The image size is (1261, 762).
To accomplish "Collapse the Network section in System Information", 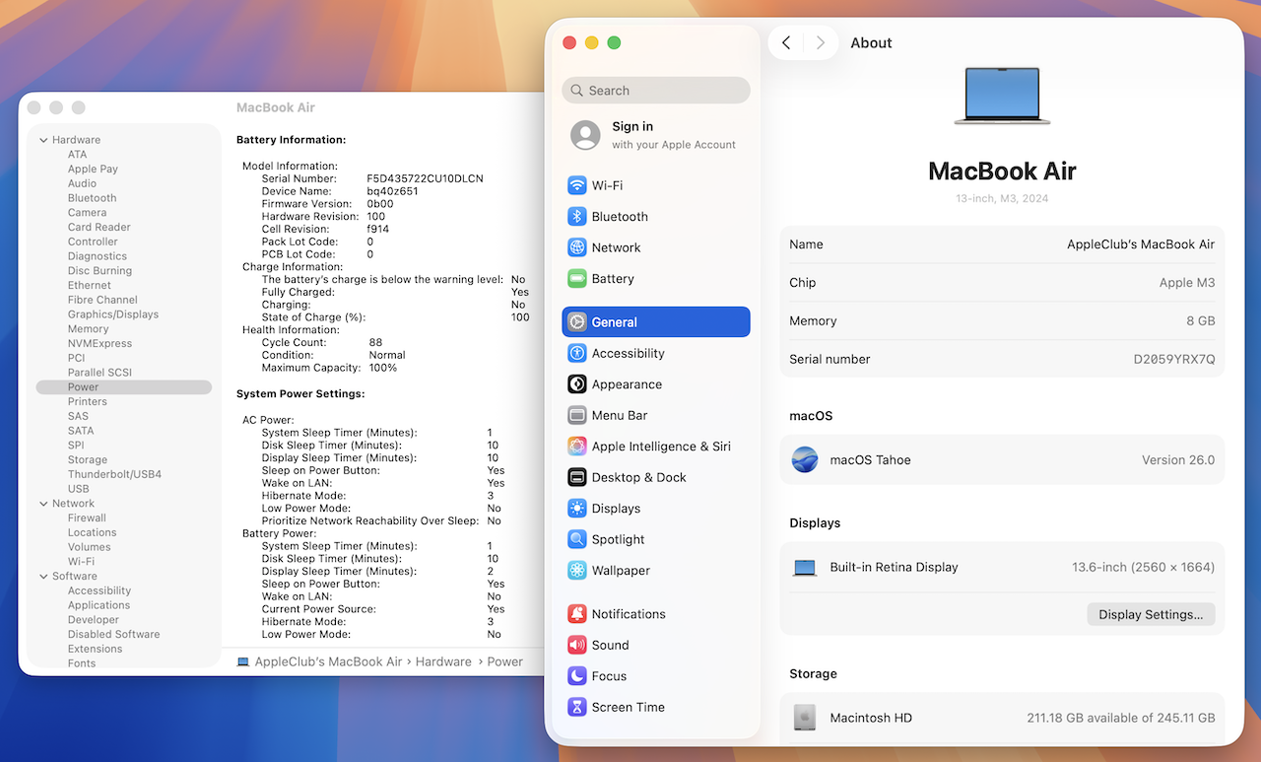I will (43, 504).
